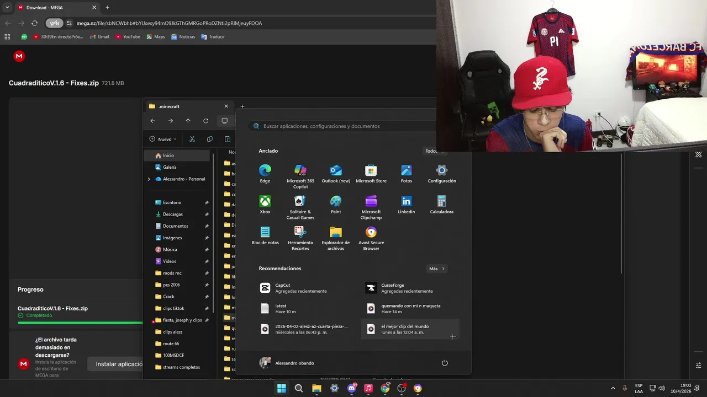Viewport: 707px width, 397px height.
Task: Open Edge from pinned apps
Action: pos(265,174)
